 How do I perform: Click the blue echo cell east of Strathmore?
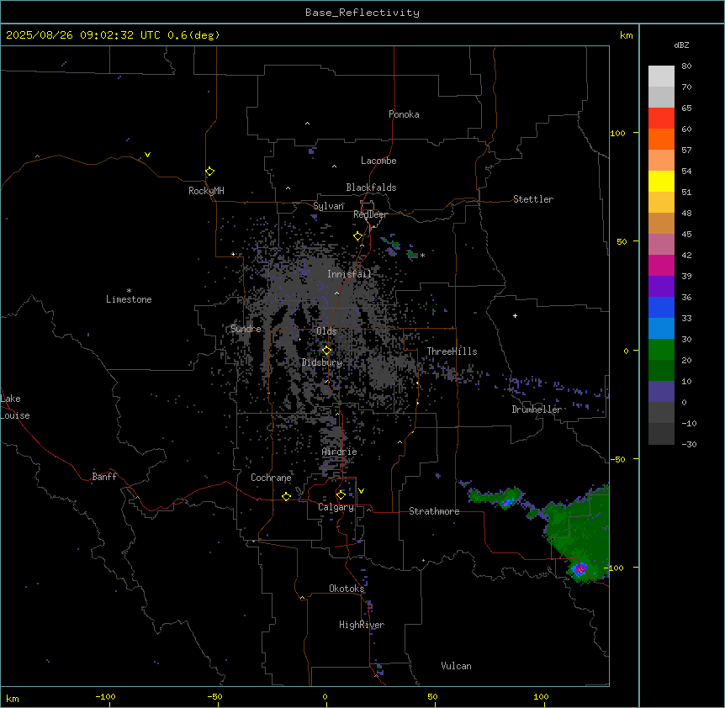click(x=508, y=502)
